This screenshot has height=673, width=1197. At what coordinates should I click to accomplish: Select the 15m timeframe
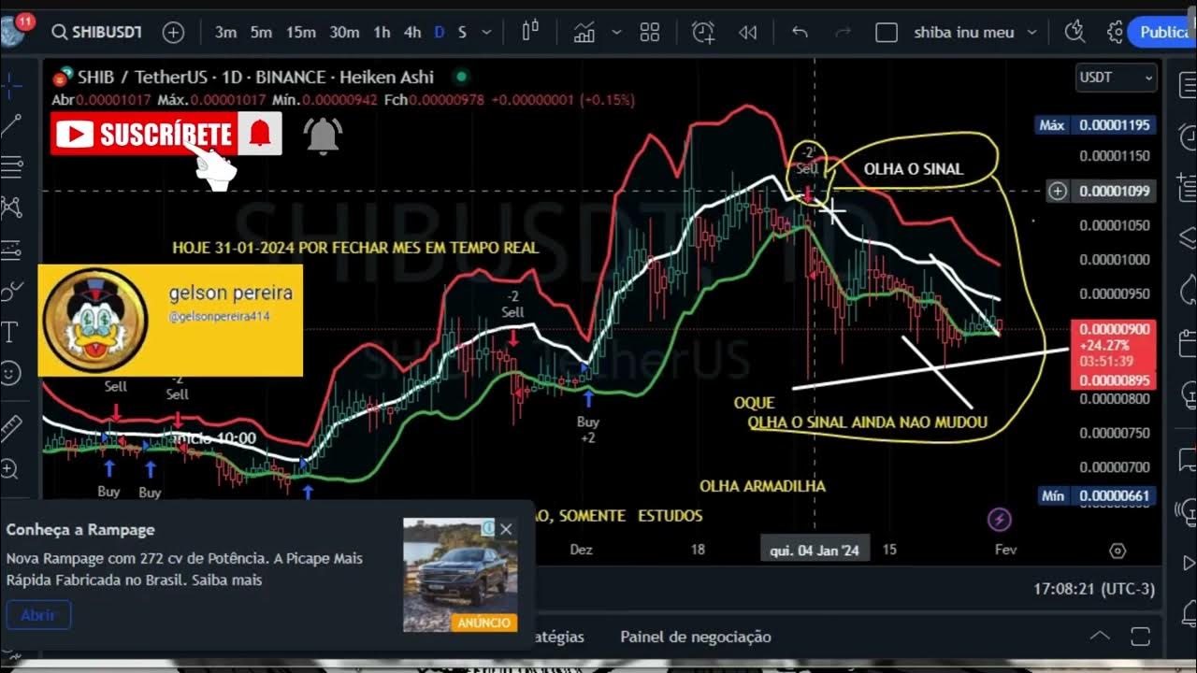point(300,33)
